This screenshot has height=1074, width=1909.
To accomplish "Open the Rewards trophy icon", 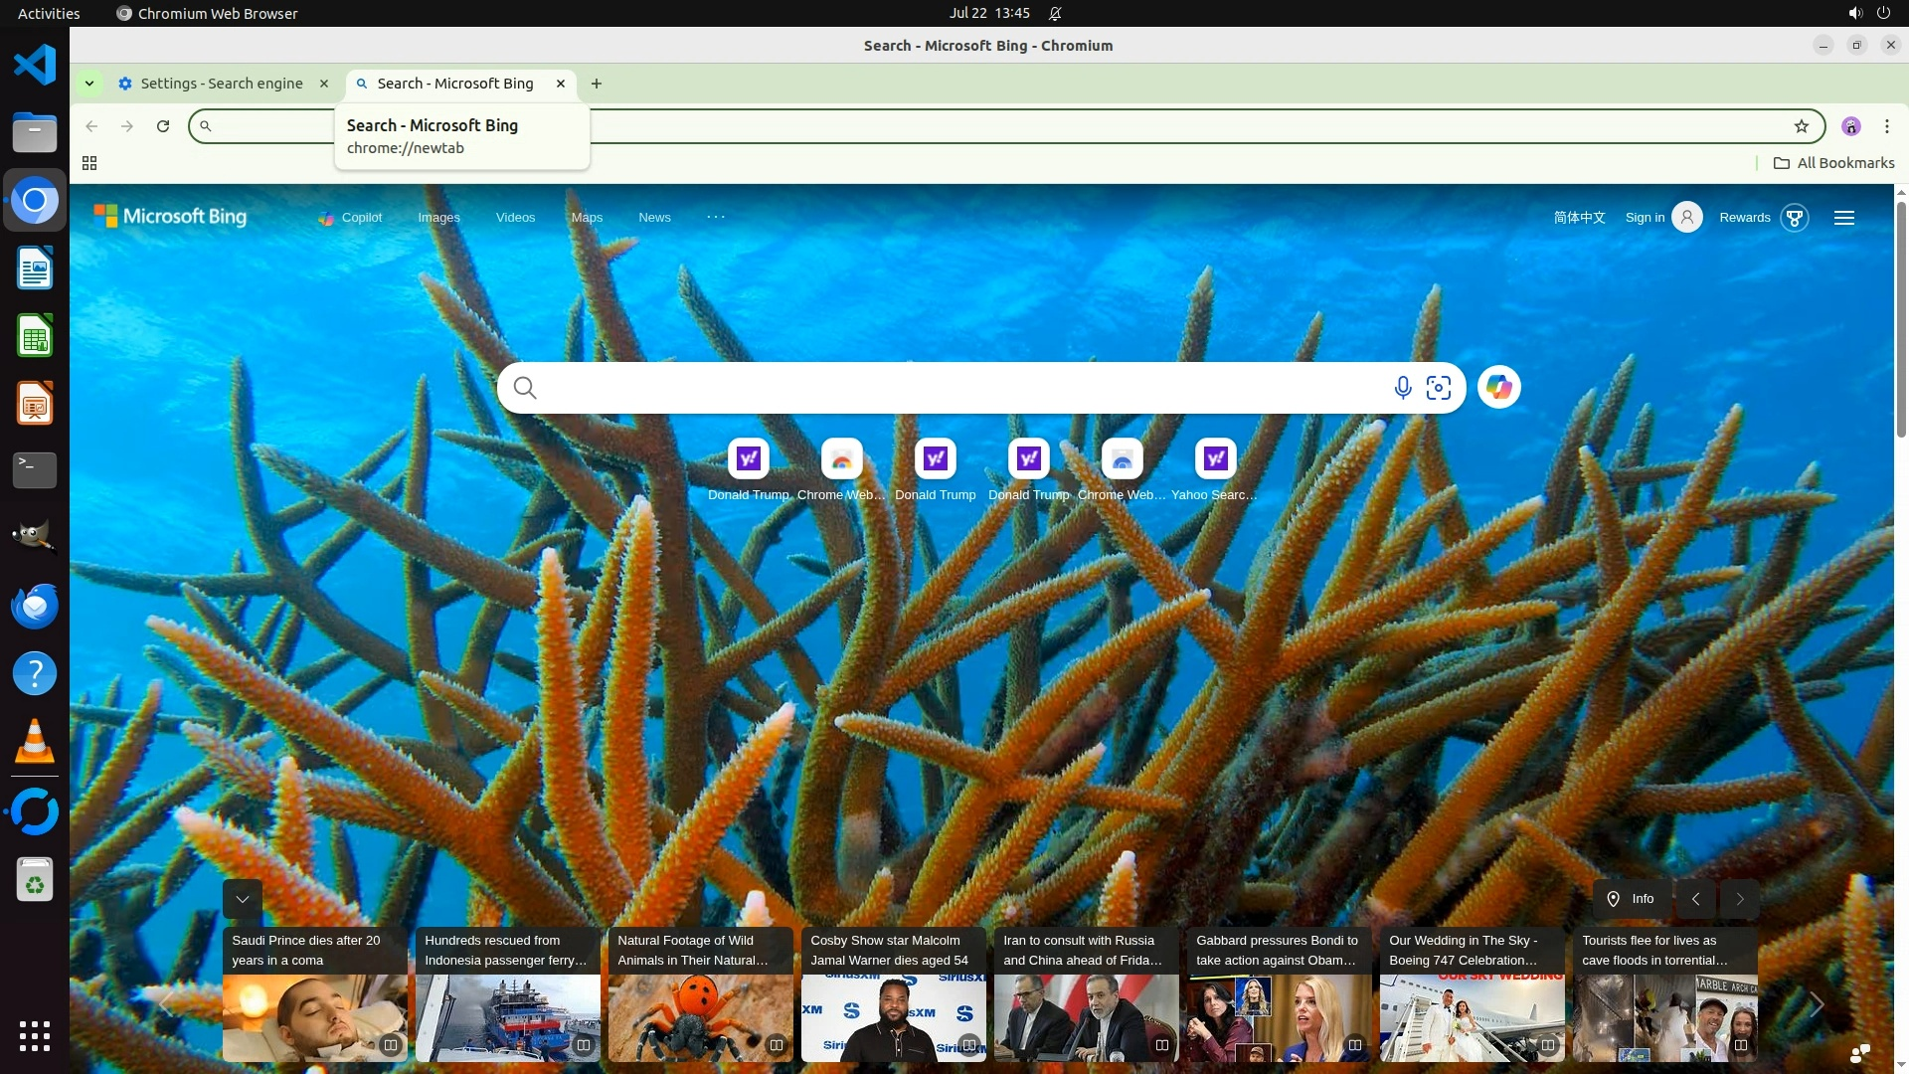I will 1794,218.
